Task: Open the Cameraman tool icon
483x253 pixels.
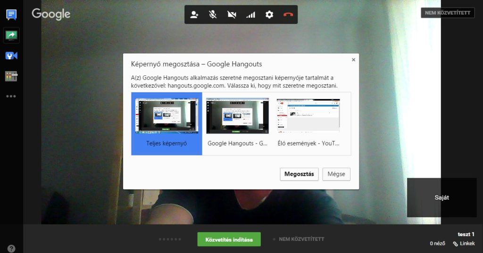Action: point(11,56)
